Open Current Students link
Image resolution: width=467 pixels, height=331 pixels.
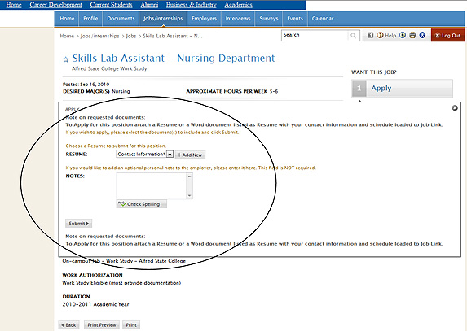tap(111, 5)
